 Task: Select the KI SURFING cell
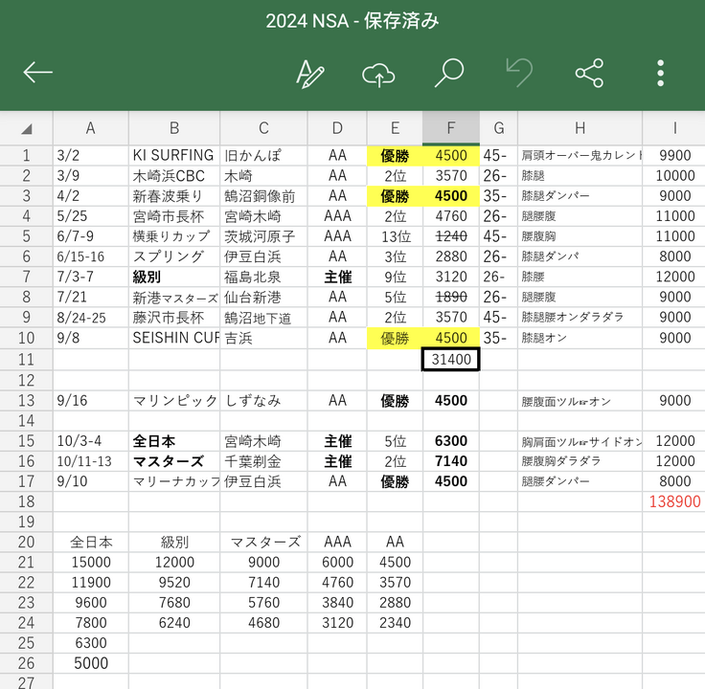[x=174, y=155]
